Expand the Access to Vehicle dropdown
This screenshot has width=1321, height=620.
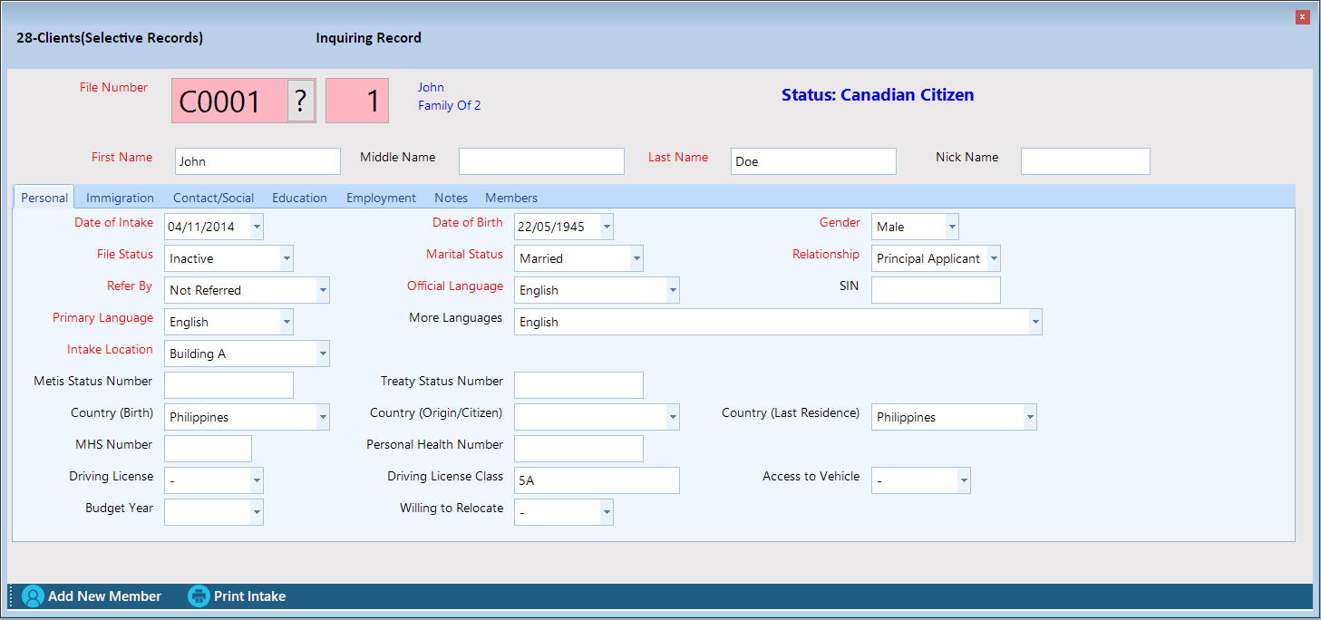click(x=964, y=480)
